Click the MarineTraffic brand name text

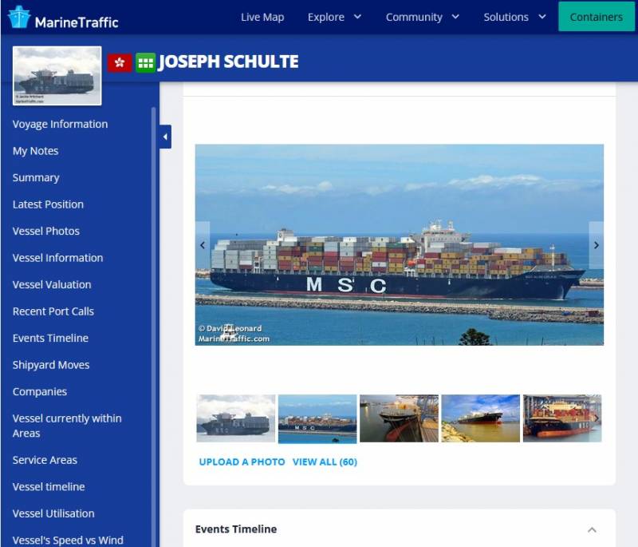(x=77, y=22)
